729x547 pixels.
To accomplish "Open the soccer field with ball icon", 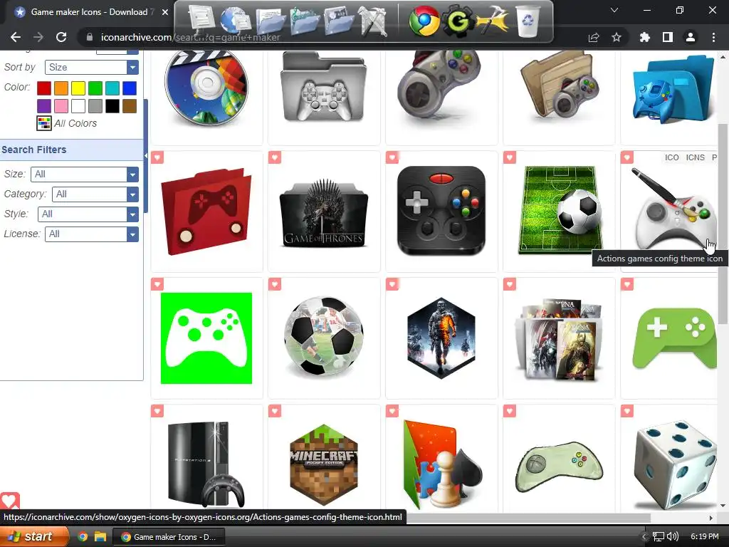I will [x=560, y=210].
